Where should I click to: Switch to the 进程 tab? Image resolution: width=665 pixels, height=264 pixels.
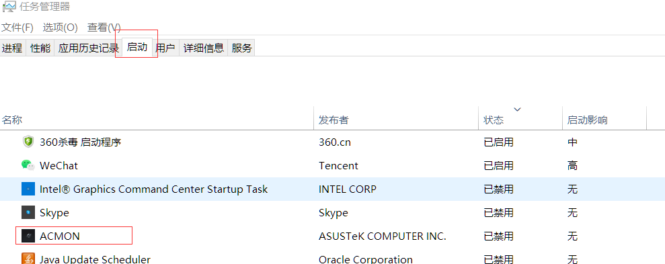coord(12,48)
